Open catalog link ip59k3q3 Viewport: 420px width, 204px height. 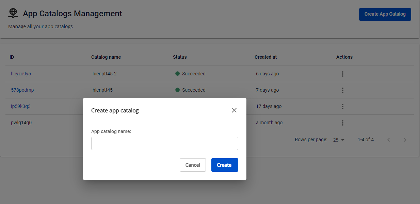(20, 106)
